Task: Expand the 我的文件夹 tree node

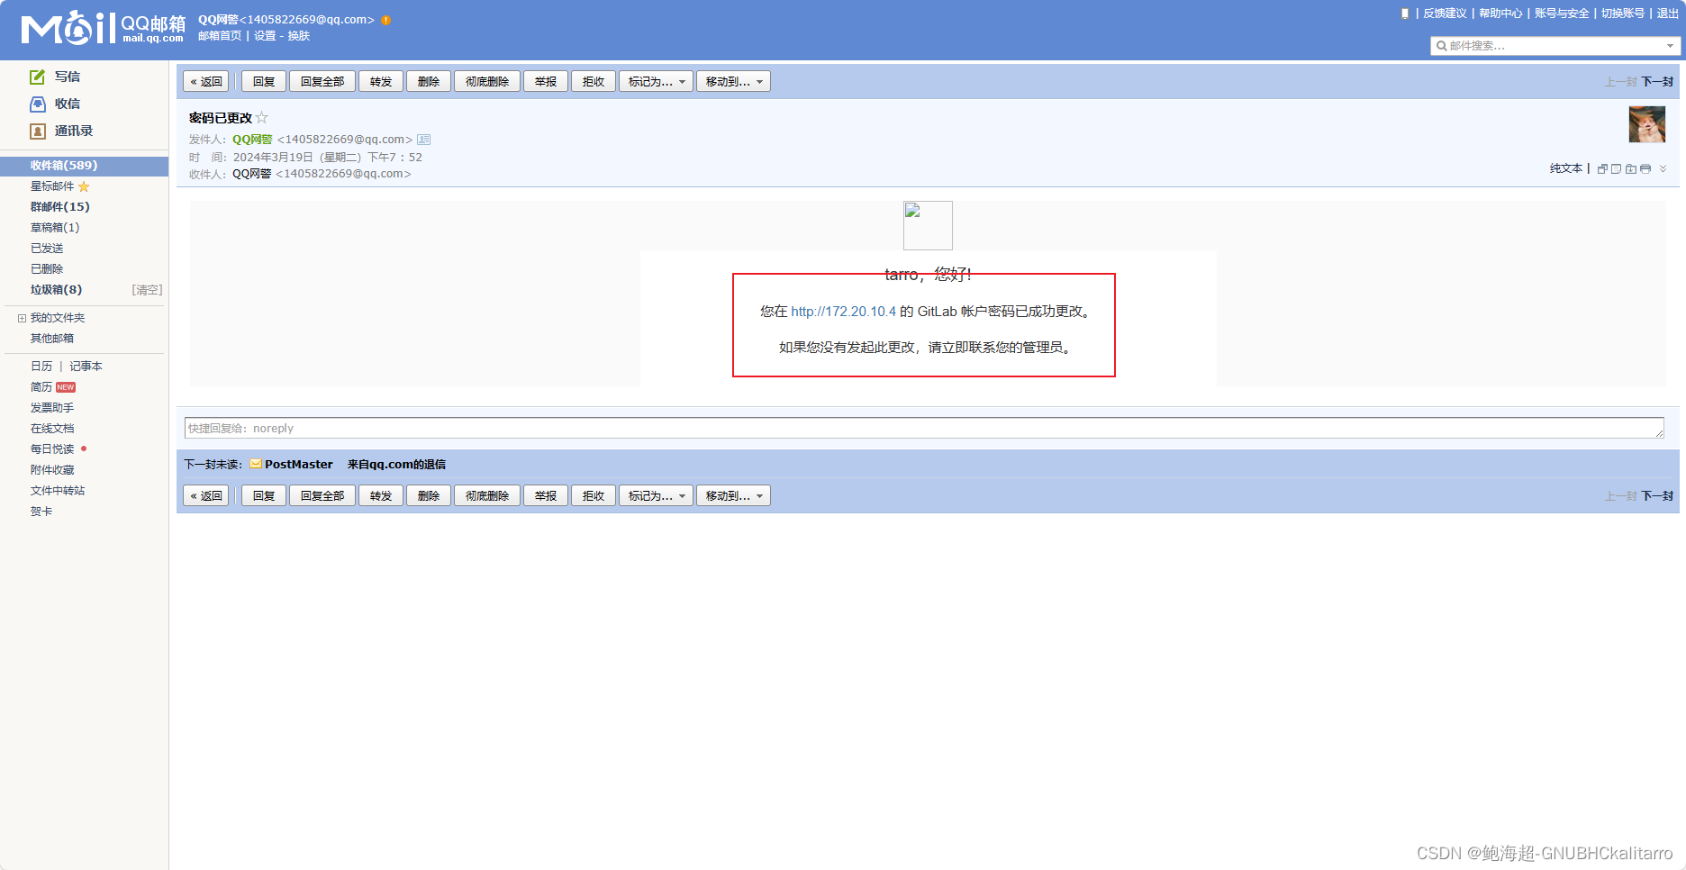Action: (22, 318)
